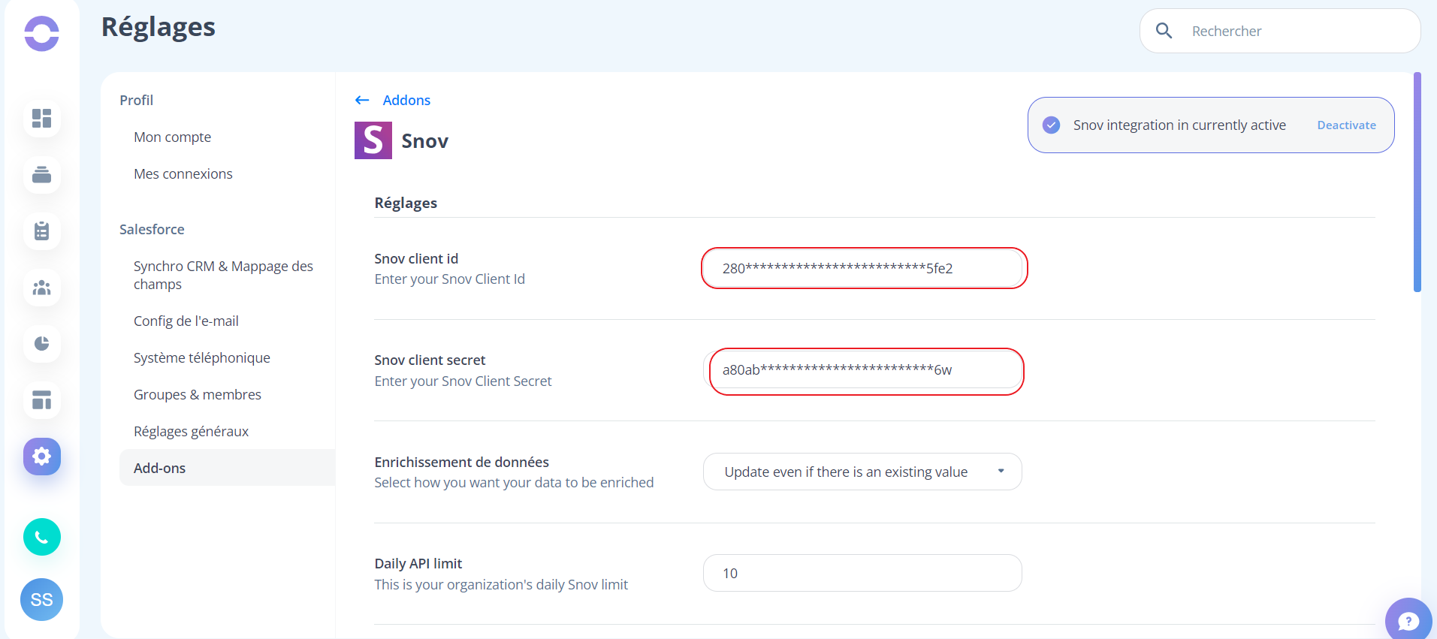Click the back arrow beside Addons

(x=362, y=100)
